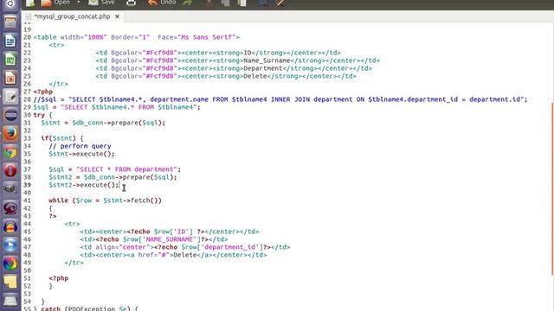Viewport: 554px width, 311px height.
Task: Click the "// perform query" comment
Action: (80, 146)
